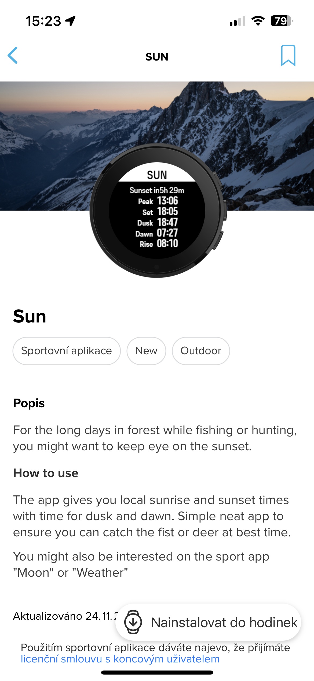Select the Outdoor category tag

click(x=201, y=351)
